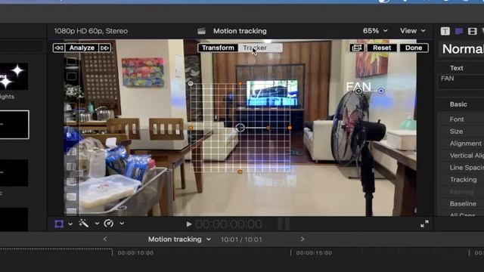Screen dimensions: 484x272
Task: Open the filmstrip inspector icon right of the purple one
Action: [x=472, y=31]
